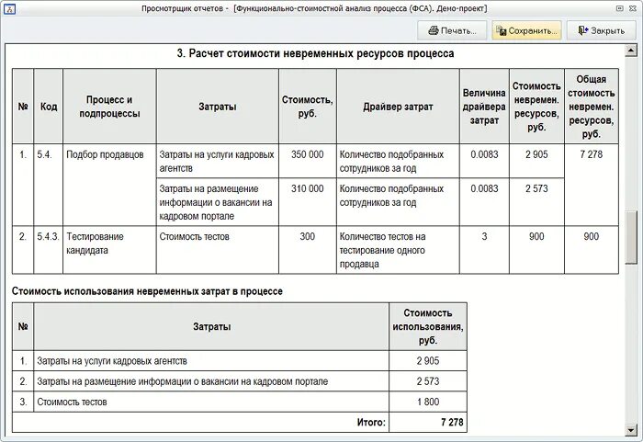643x442 pixels.
Task: Select the 'Итого:' label
Action: tap(371, 423)
